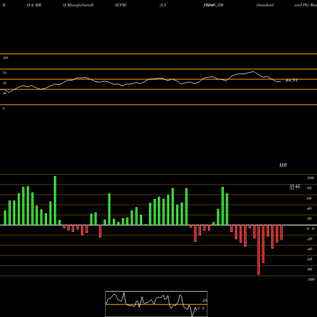This screenshot has width=317, height=317.
Task: Click the 60 label on the MR axis
Action: (x=309, y=198)
